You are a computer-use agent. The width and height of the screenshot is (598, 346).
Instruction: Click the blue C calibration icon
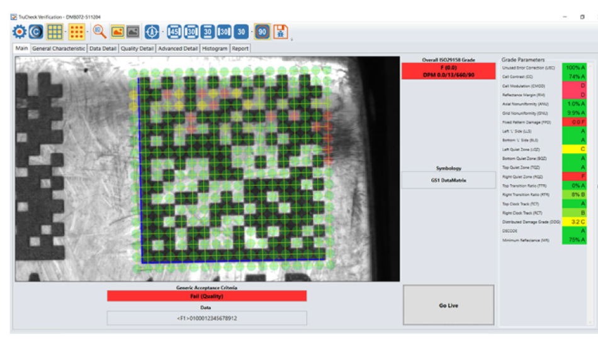[37, 31]
